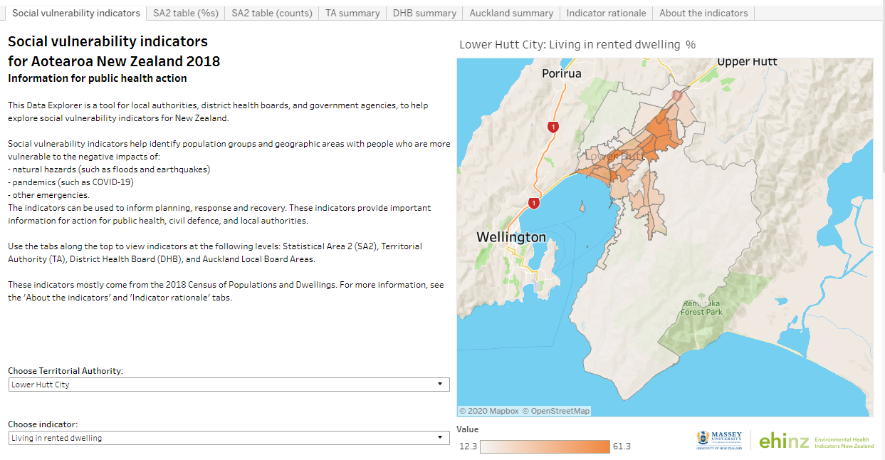Image resolution: width=885 pixels, height=460 pixels.
Task: Click the Porirua label on the map
Action: coord(561,73)
